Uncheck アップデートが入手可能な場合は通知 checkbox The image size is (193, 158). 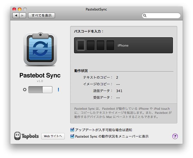coord(72,130)
